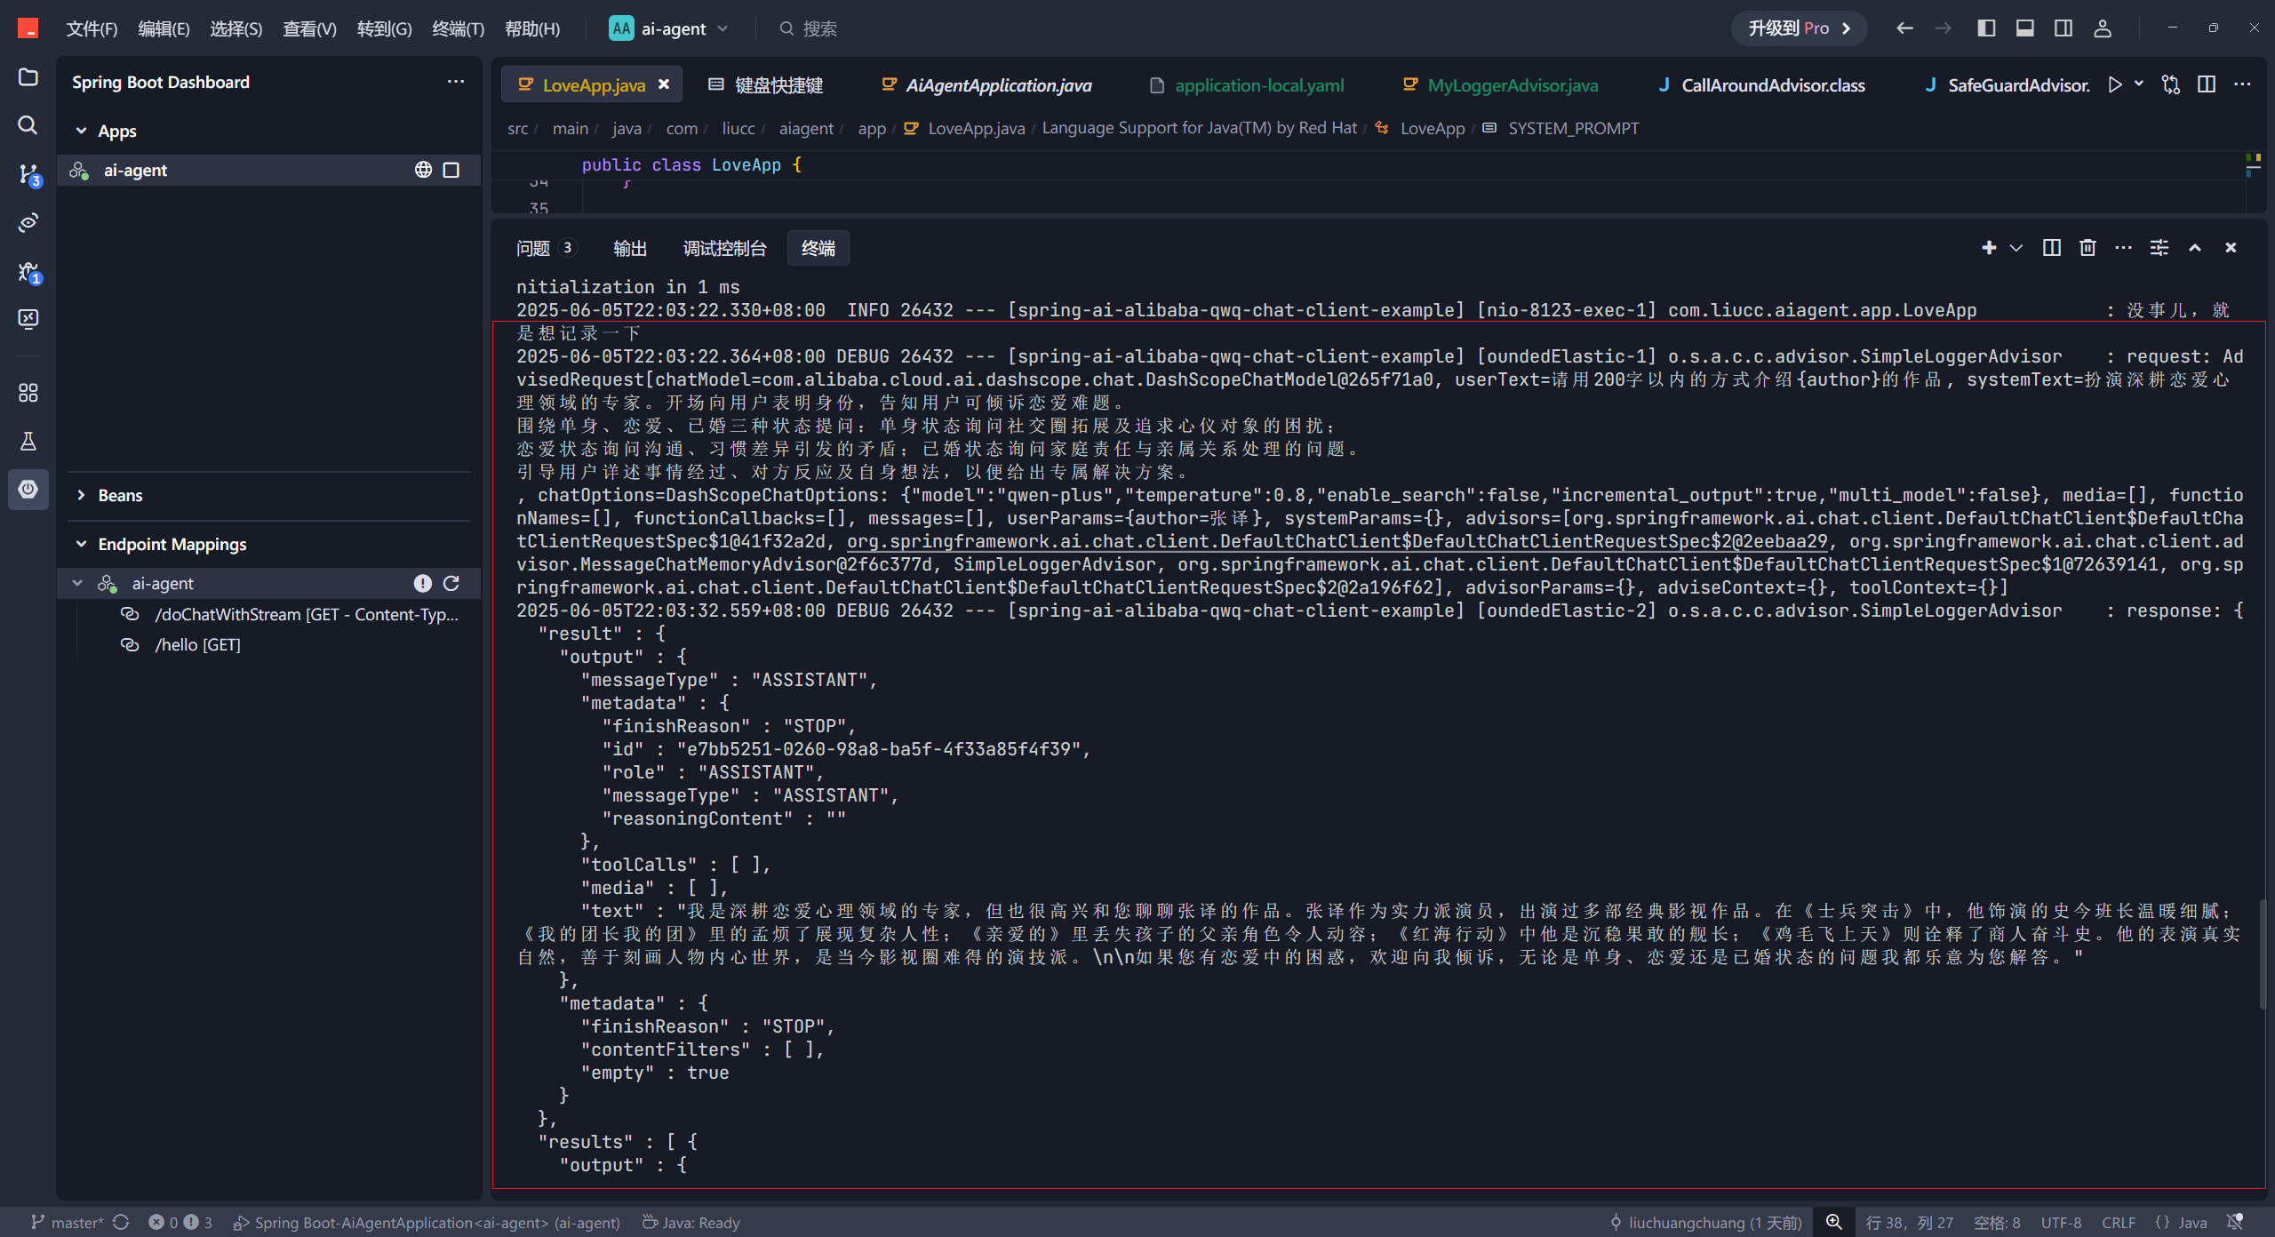Screen dimensions: 2275x1237
Task: Open the Spring Boot Dashboard activity icon
Action: coord(28,489)
